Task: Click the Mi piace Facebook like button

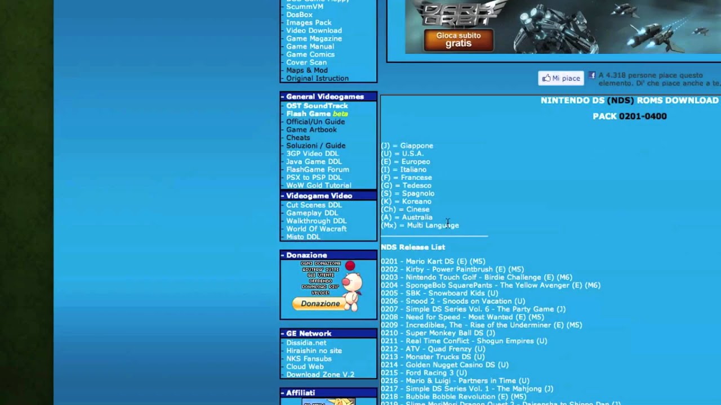Action: [561, 78]
